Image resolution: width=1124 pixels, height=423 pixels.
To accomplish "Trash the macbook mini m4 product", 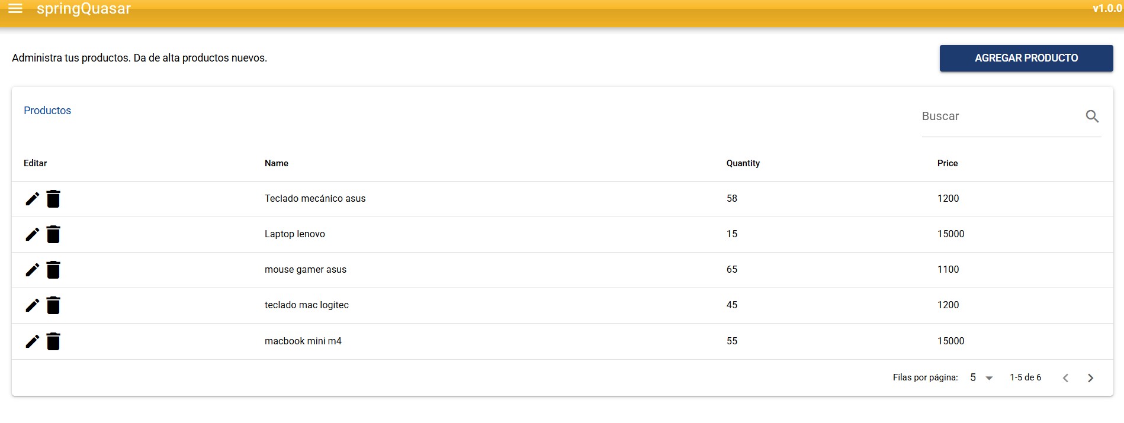I will [x=53, y=341].
